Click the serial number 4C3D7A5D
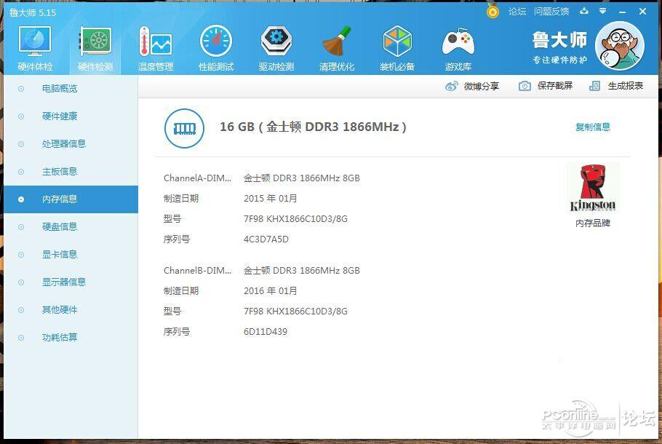This screenshot has height=444, width=662. click(266, 239)
